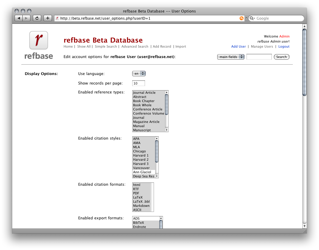Select Endnote export format

click(146, 227)
